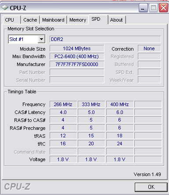Click the PC2-6400 (400 MHz) bandwidth value
Screen dimensions: 169x195
coord(77,56)
